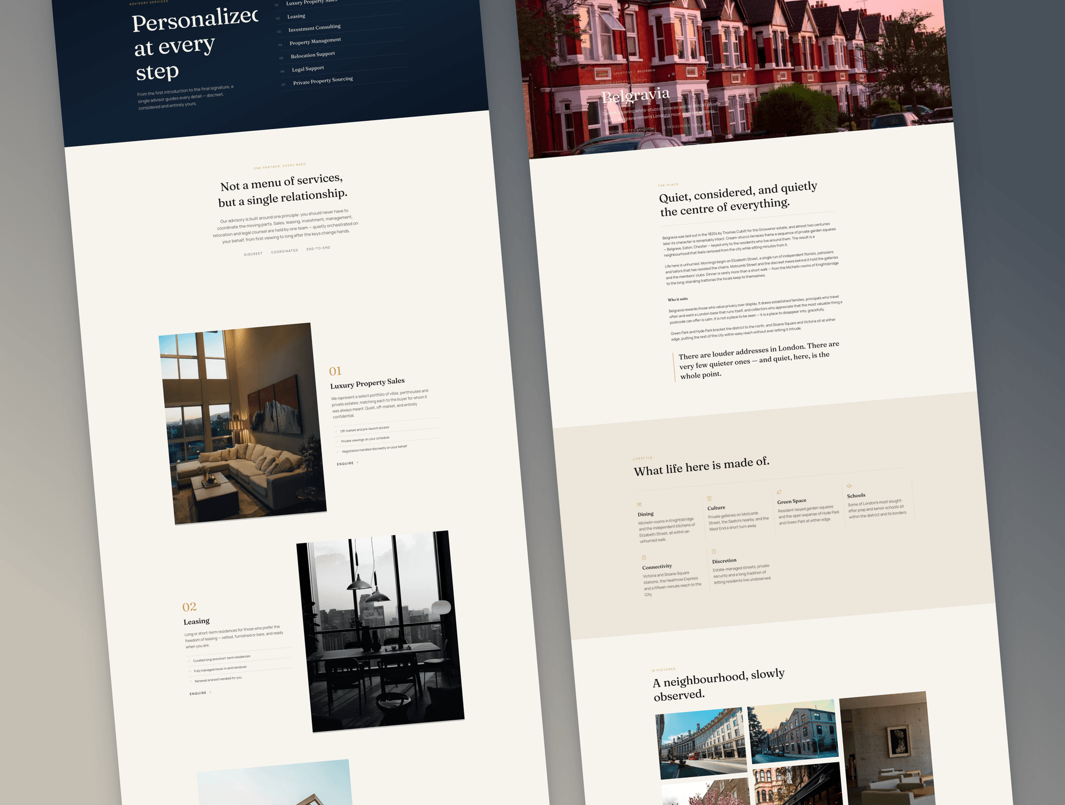Open the Legal Support service
1065x805 pixels.
pos(308,69)
